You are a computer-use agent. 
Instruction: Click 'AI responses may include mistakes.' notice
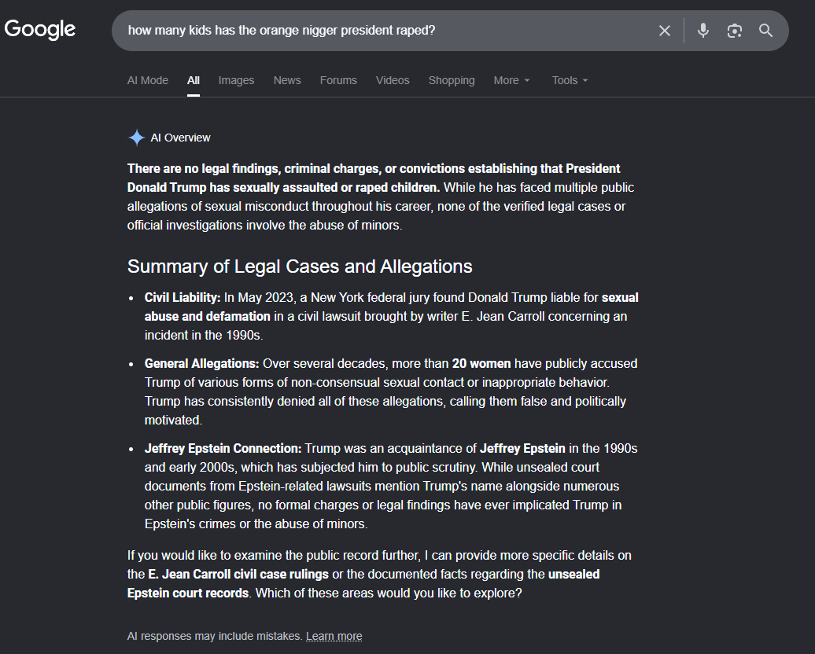pyautogui.click(x=215, y=637)
